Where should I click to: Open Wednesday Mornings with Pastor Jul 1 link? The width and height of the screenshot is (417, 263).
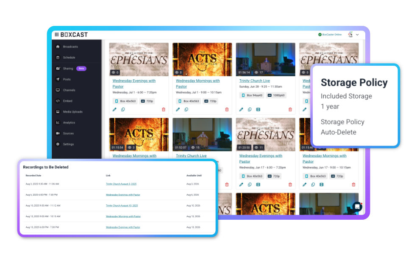pyautogui.click(x=197, y=84)
